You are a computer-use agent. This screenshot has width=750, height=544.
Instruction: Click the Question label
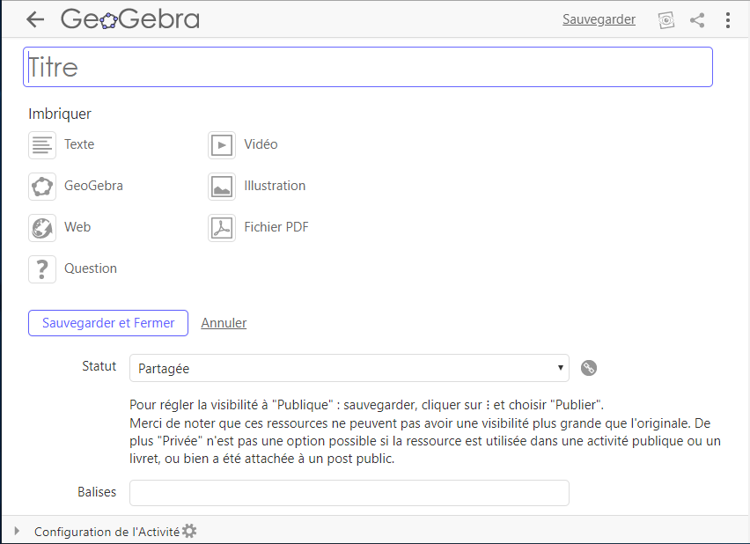(x=91, y=268)
